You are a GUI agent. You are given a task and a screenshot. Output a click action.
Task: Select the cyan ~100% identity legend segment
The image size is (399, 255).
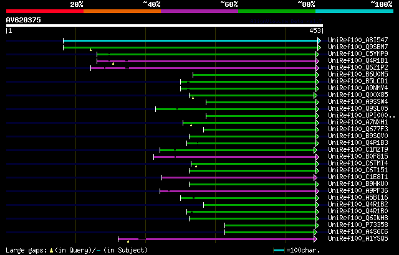click(355, 11)
